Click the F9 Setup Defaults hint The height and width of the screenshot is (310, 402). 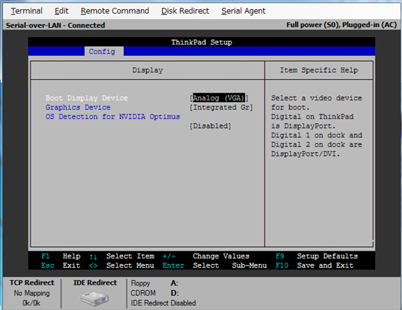[x=316, y=256]
